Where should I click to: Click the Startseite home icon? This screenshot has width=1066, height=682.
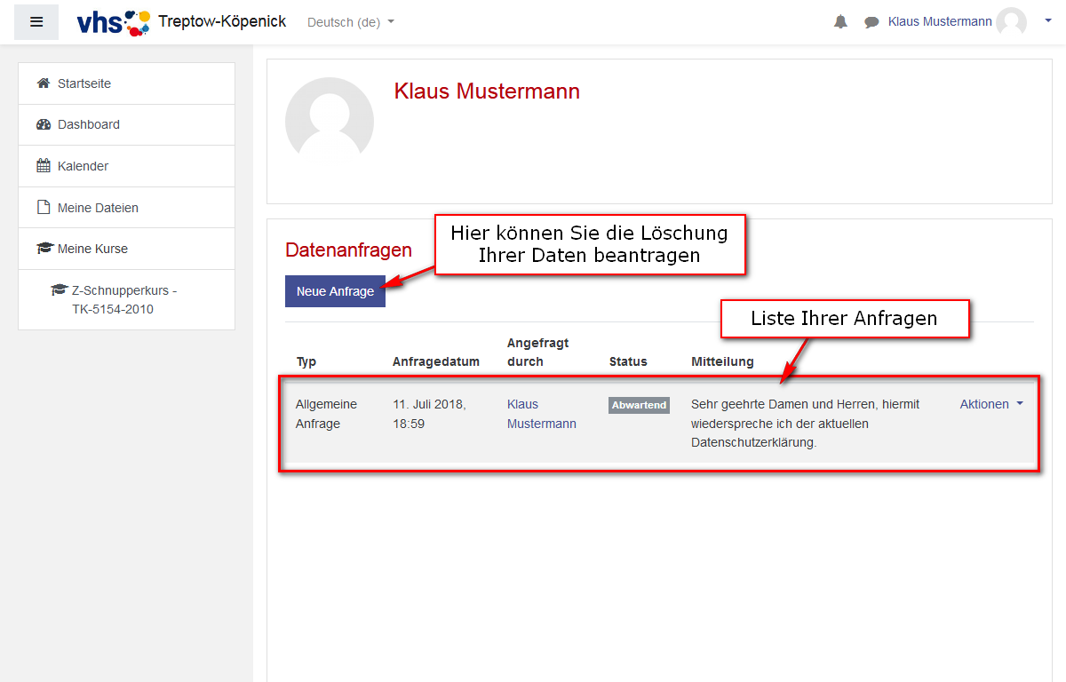pos(44,83)
